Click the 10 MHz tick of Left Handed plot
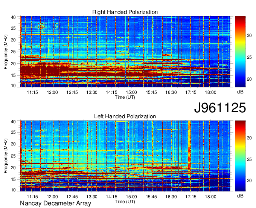256x208 pixels. tap(14, 190)
